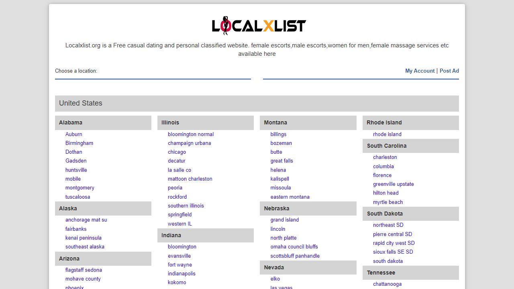Select bloomington normal under Illinois
The height and width of the screenshot is (289, 514).
click(x=191, y=134)
